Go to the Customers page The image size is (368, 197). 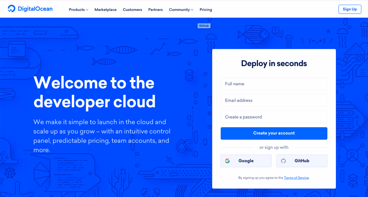point(132,10)
